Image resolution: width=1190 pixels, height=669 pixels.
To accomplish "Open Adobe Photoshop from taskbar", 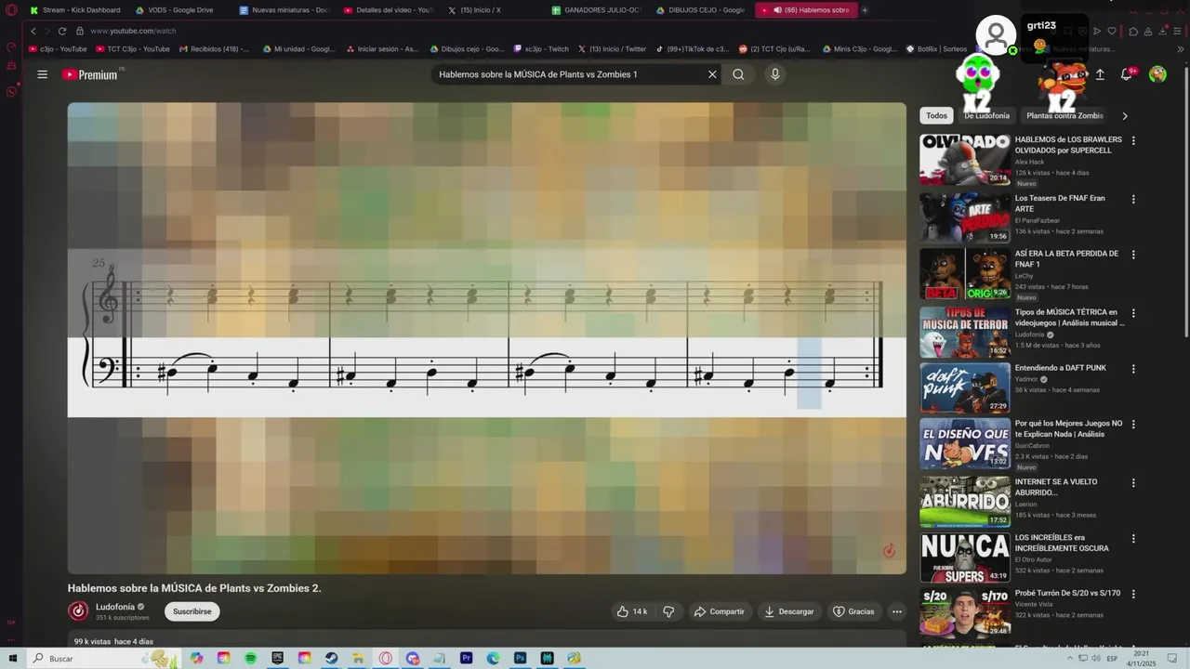I will pos(521,658).
